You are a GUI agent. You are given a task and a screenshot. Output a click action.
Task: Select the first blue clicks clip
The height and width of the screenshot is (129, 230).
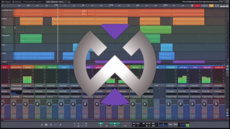point(34,56)
